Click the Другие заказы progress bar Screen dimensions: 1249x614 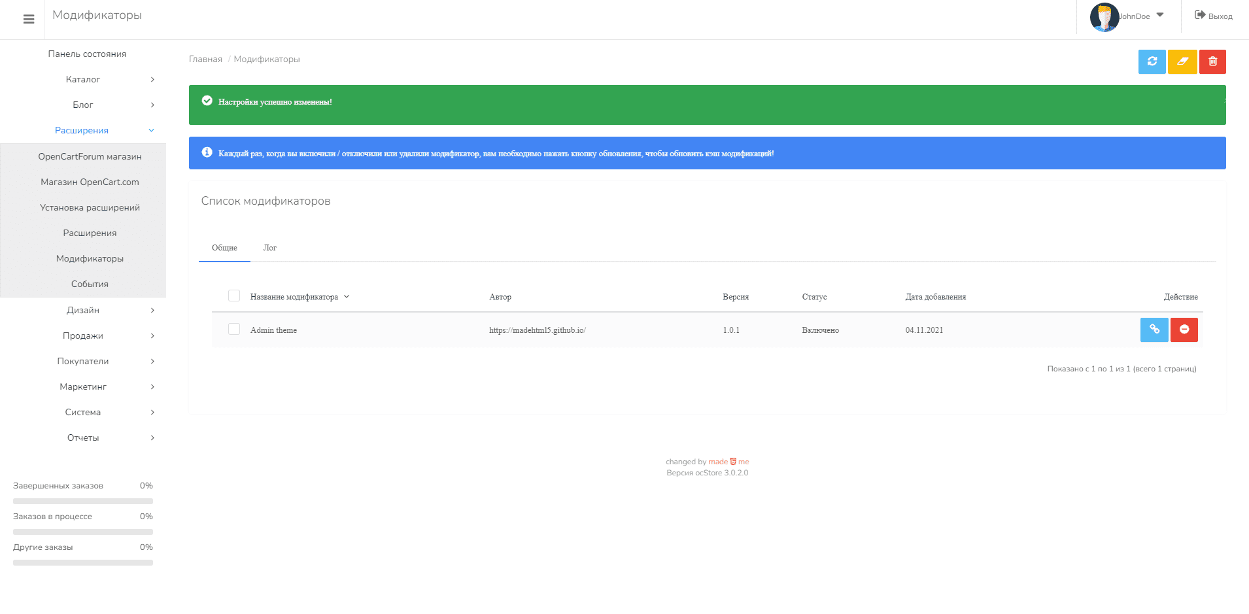83,562
